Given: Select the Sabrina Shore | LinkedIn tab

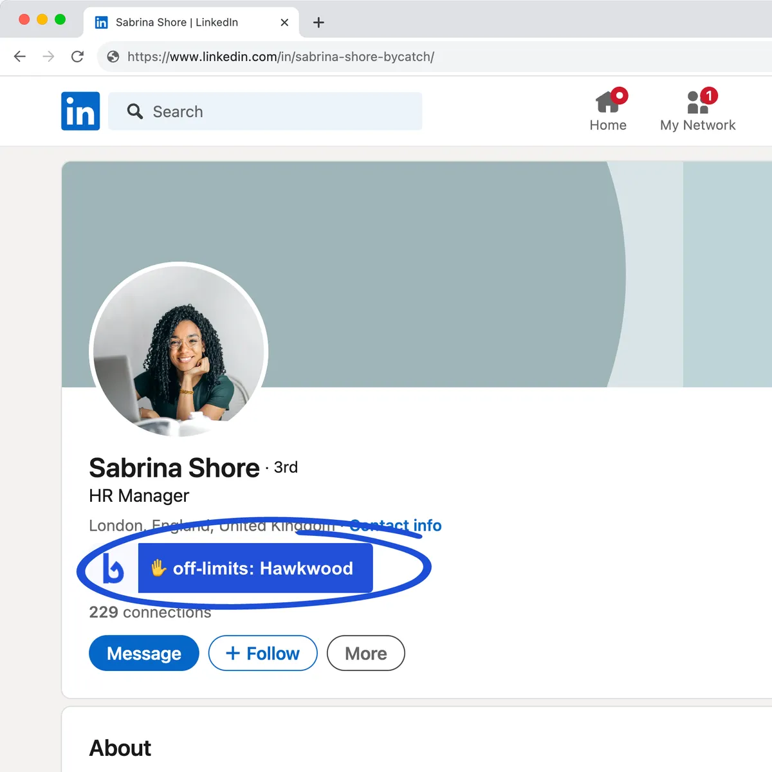Looking at the screenshot, I should (191, 23).
